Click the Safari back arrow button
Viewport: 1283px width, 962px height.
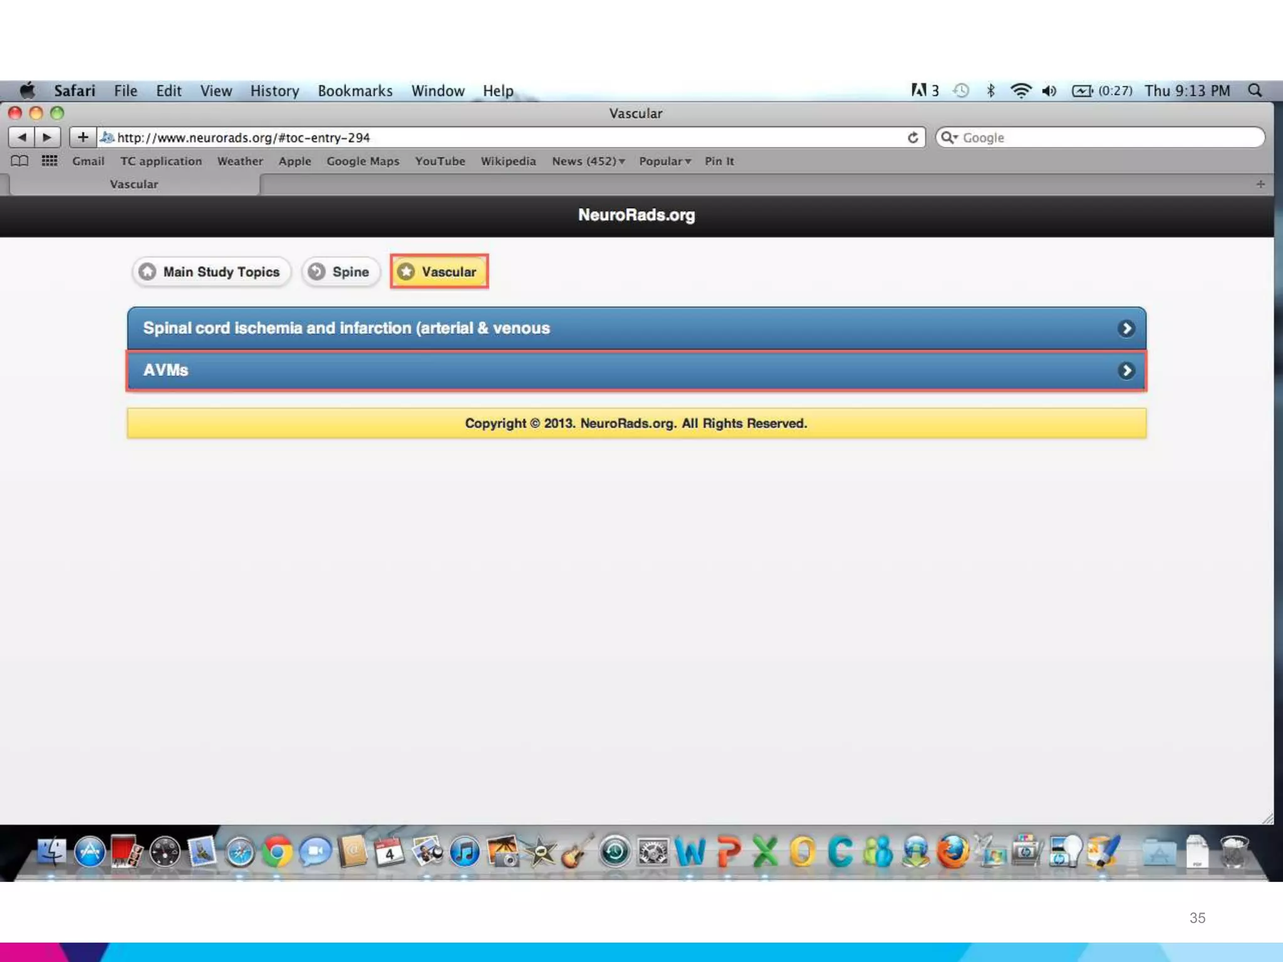point(22,137)
